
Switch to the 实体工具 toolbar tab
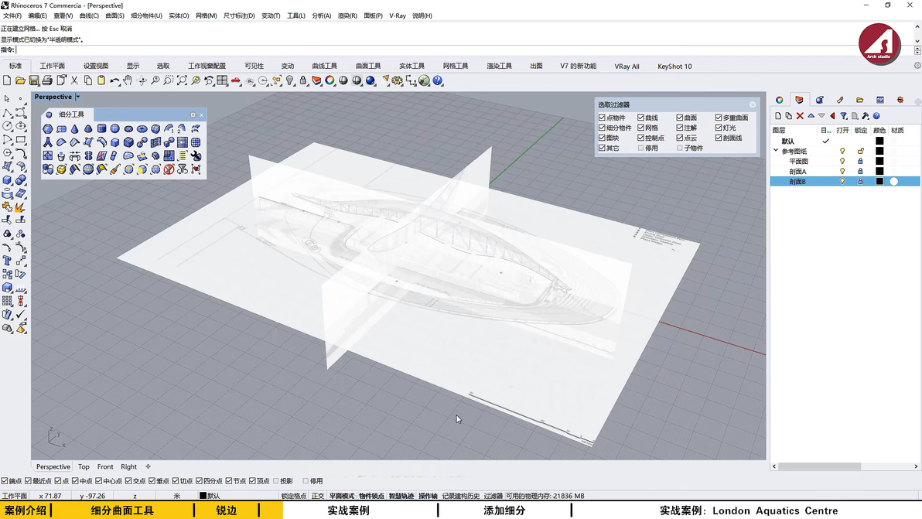(x=411, y=67)
